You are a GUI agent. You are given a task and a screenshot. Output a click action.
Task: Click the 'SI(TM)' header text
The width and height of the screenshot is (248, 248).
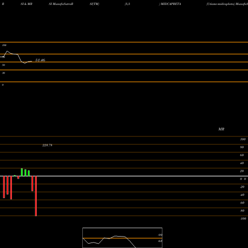(94, 4)
